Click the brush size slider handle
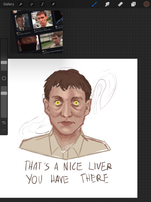Screen dimensions: 151x202 tap(4, 63)
